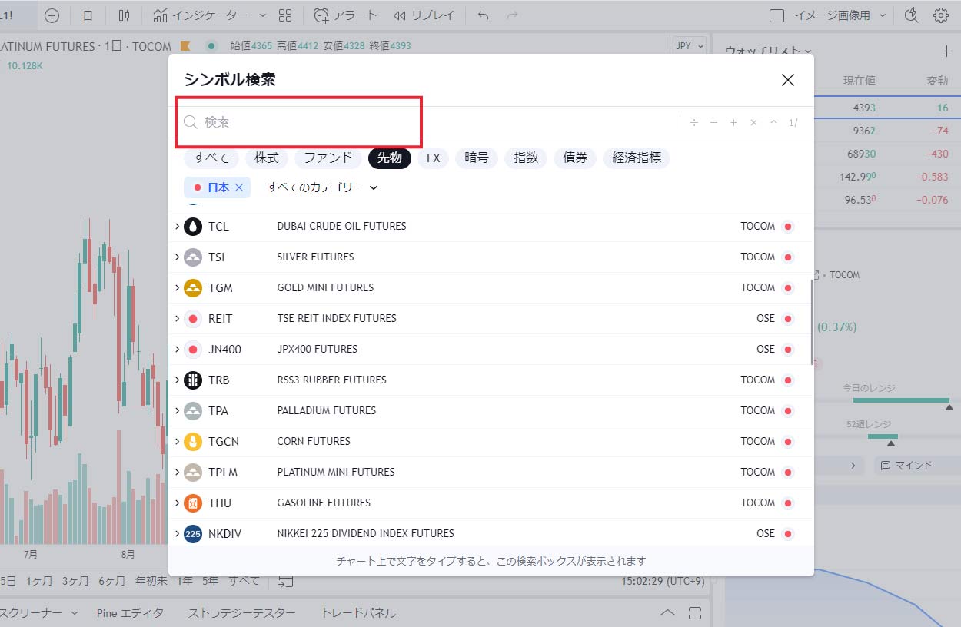Open chart settings gear icon
Screen dimensions: 961x627
(x=940, y=15)
